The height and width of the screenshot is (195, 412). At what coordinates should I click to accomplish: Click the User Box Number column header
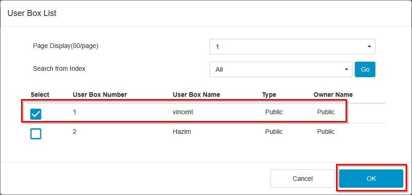pyautogui.click(x=100, y=95)
